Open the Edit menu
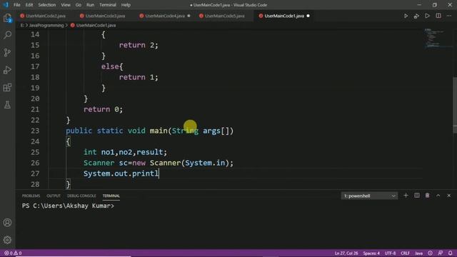This screenshot has width=457, height=257. (29, 5)
